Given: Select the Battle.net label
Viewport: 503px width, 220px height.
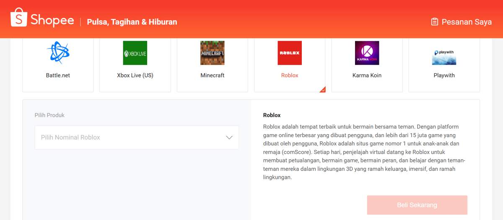Looking at the screenshot, I should (58, 75).
